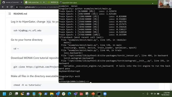Click the browser page scrollbar down arrow

(x=171, y=89)
